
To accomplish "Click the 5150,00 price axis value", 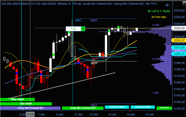I will coord(179,89).
